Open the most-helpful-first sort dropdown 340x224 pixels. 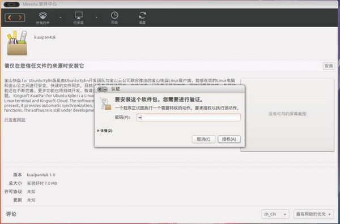tap(313, 214)
